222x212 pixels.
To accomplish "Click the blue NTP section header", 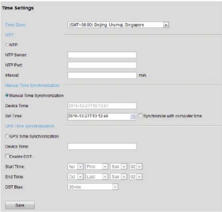I will coord(9,35).
